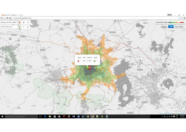Click the swap source and target arrows icon
Image resolution: width=186 pixels, height=132 pixels.
[x=24, y=27]
